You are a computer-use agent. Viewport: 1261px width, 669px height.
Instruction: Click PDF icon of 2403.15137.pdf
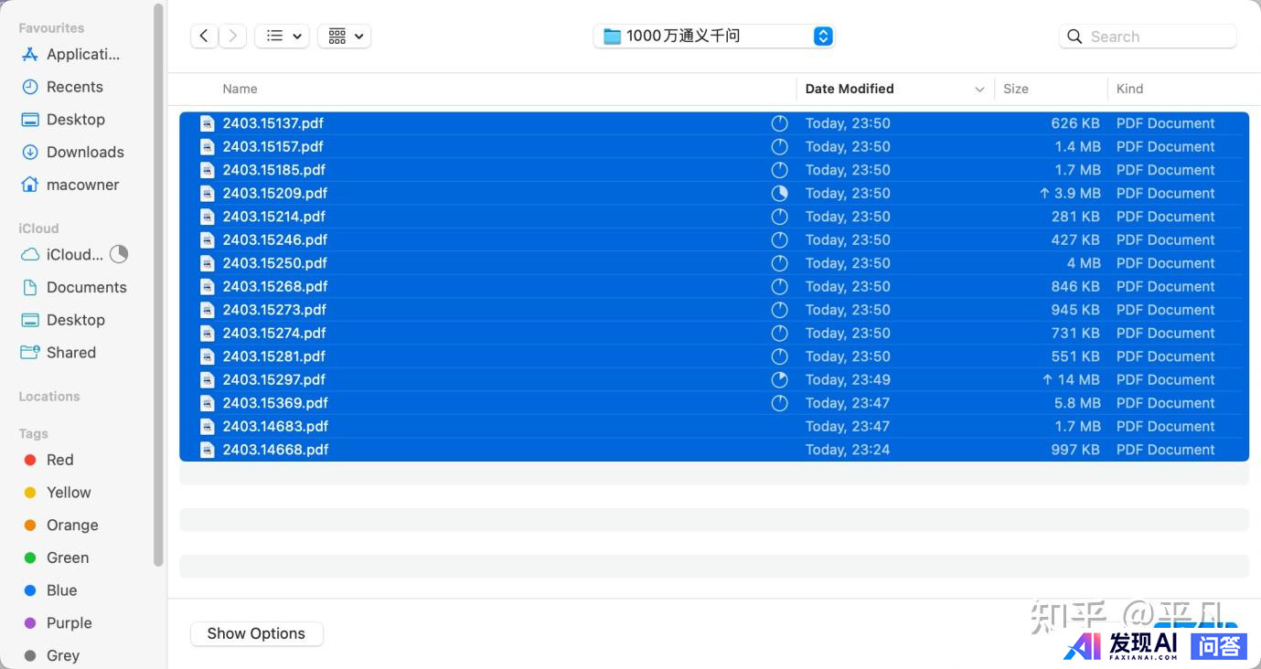tap(208, 123)
